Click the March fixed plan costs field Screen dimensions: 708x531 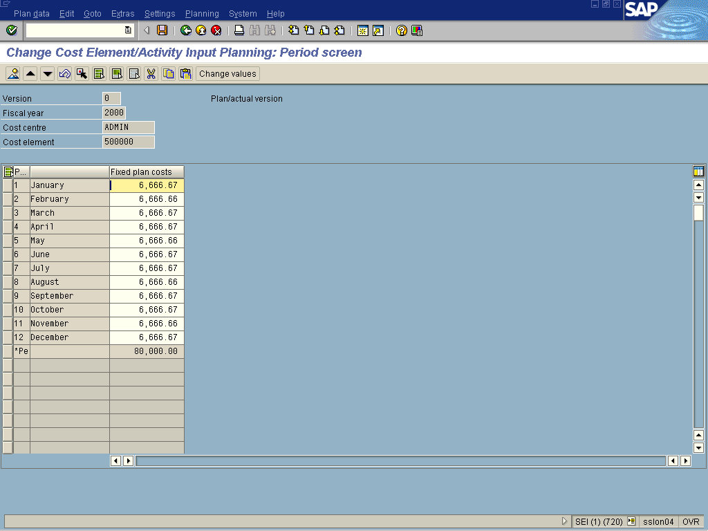pyautogui.click(x=147, y=213)
